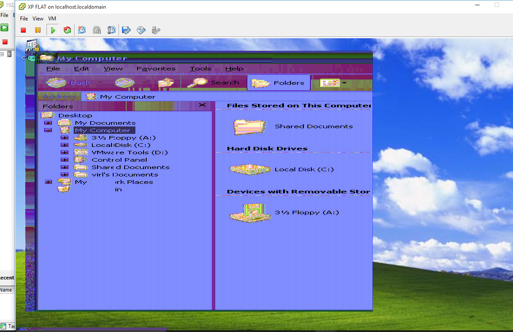This screenshot has width=513, height=332.
Task: Select Shared Documents in folder tree
Action: (x=130, y=167)
